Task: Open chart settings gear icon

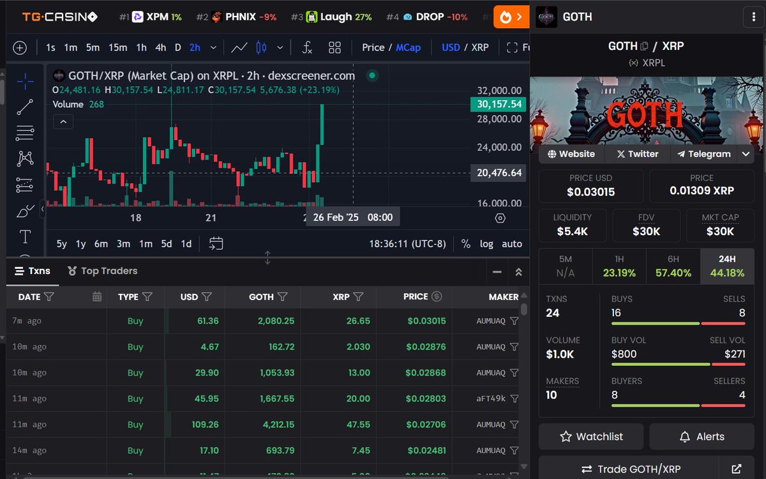Action: point(500,218)
